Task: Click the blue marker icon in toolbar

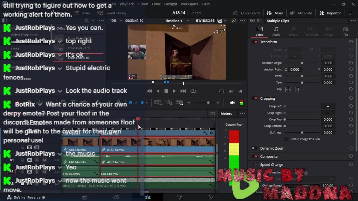Action: [142, 103]
